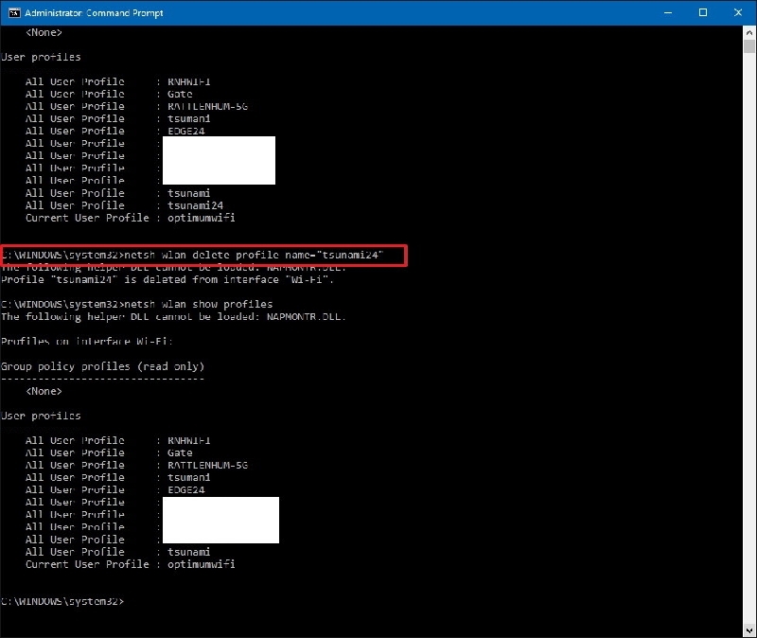
Task: Click the 'EDGE24' row before the delete command
Action: tap(114, 131)
